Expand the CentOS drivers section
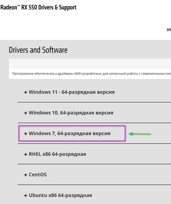This screenshot has width=171, height=204. [x=35, y=175]
